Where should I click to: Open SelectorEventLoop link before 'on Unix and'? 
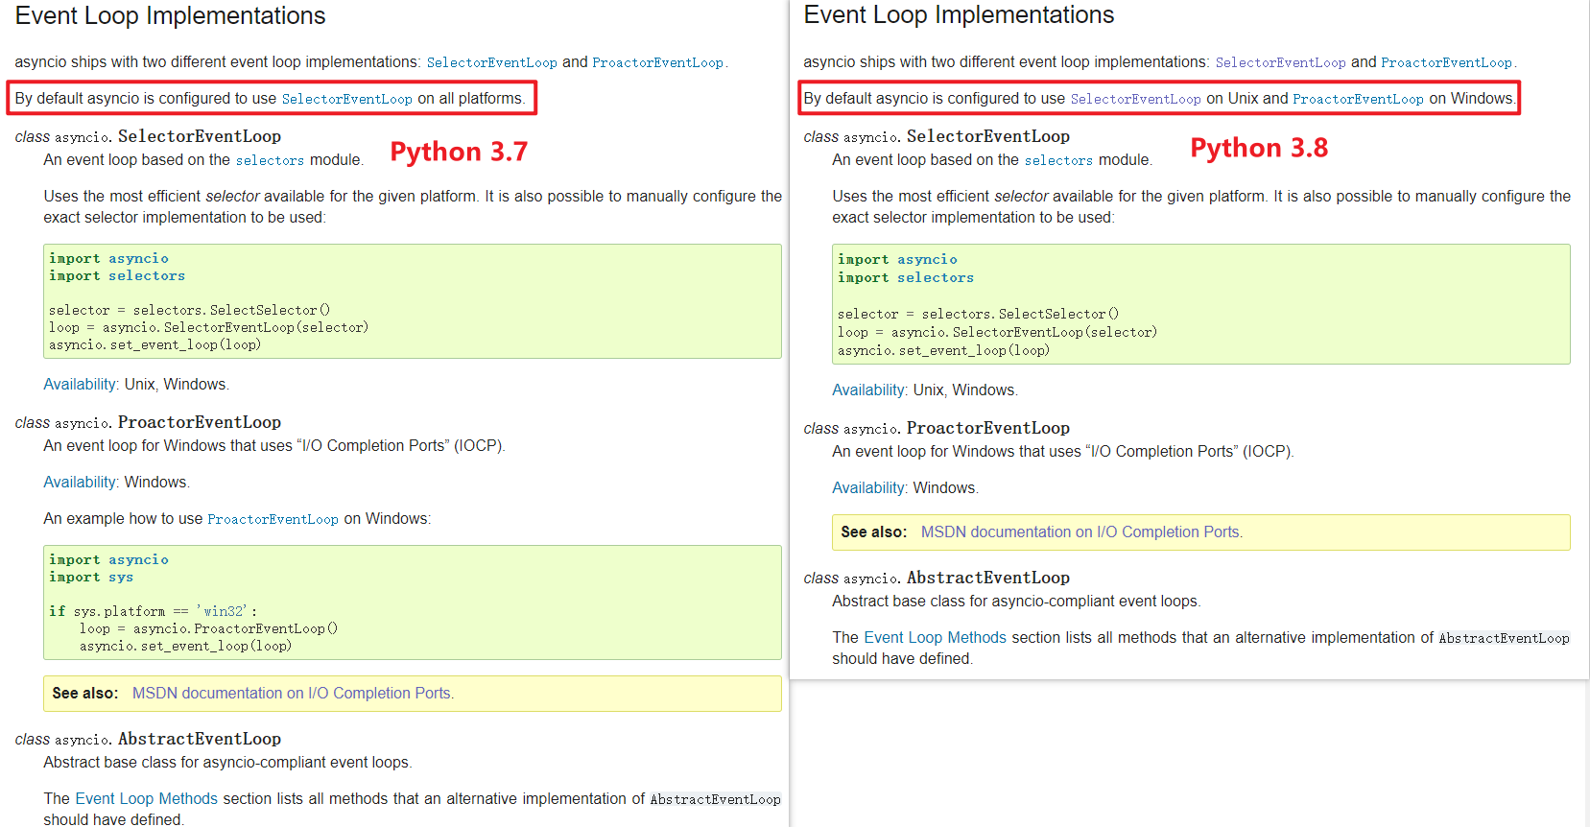point(1135,99)
